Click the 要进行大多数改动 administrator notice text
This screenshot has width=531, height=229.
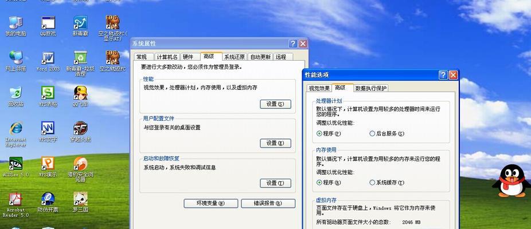pos(192,67)
